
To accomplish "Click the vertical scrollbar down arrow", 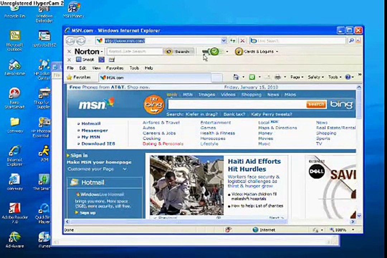I will [359, 216].
